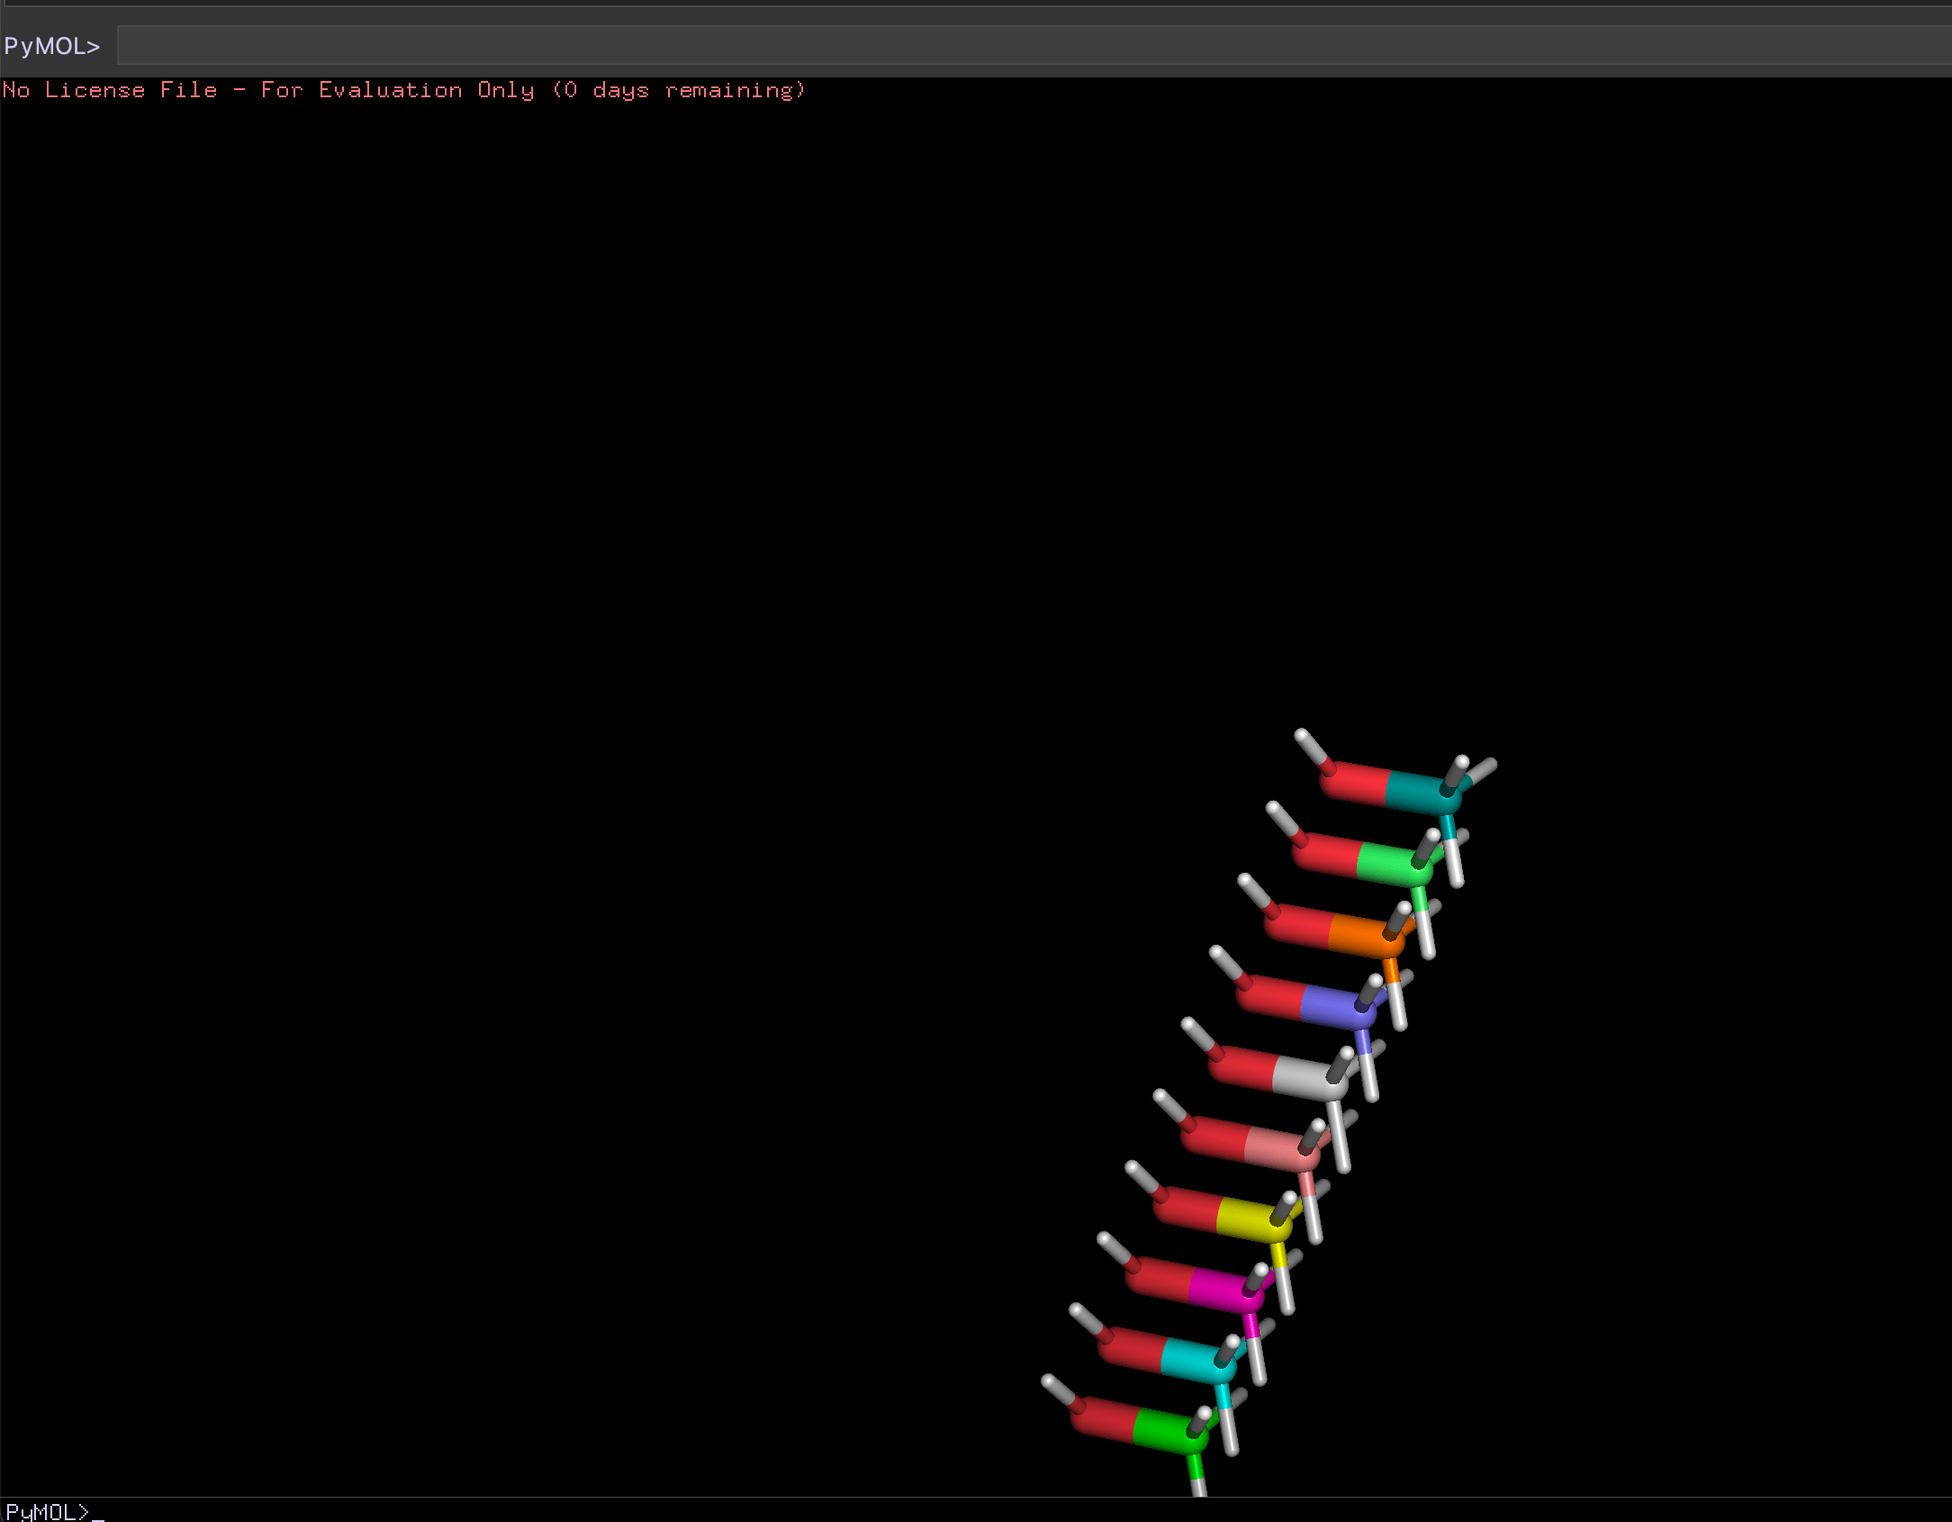Click the red license evaluation message
1952x1522 pixels.
pos(402,90)
